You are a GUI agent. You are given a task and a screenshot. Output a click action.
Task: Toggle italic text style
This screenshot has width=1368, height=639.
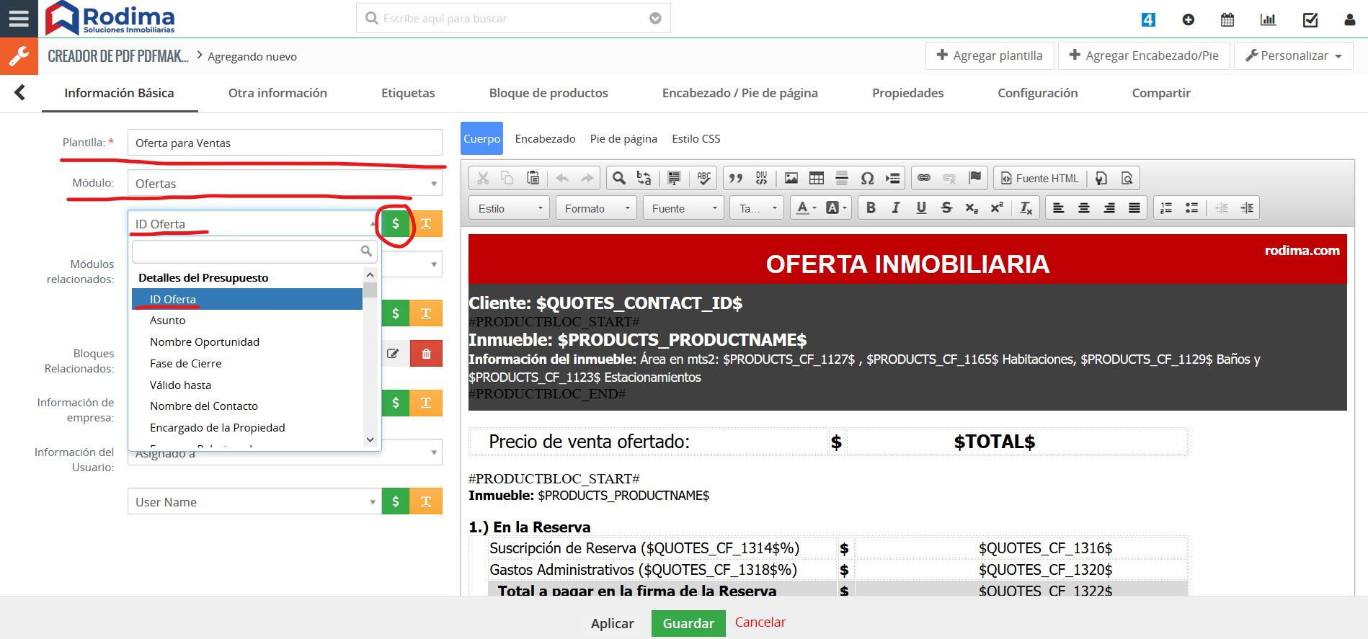(896, 208)
